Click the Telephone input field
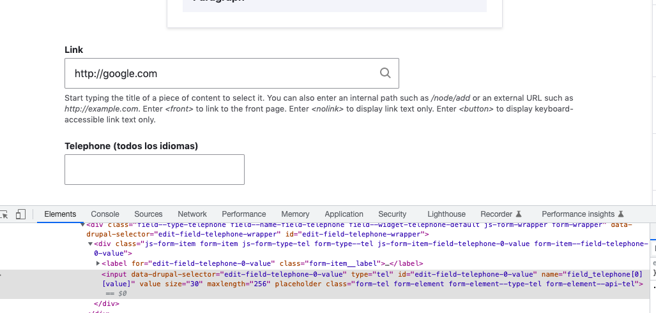Screen dimensions: 656x313 point(155,170)
